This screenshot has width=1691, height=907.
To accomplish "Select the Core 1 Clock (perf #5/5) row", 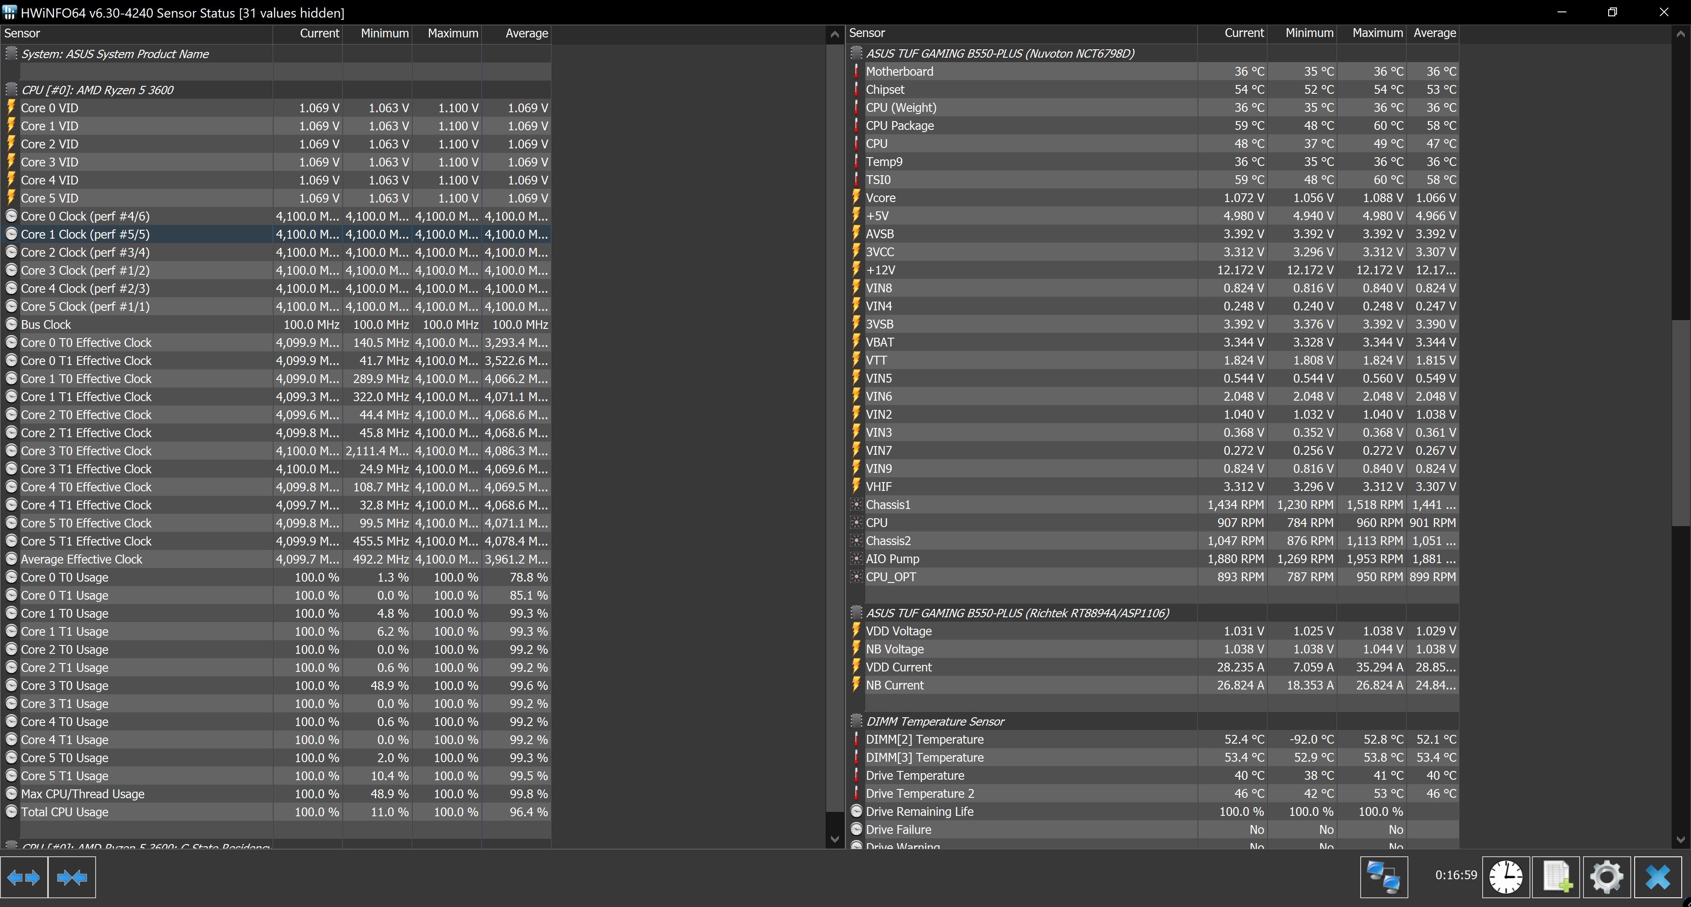I will point(276,234).
